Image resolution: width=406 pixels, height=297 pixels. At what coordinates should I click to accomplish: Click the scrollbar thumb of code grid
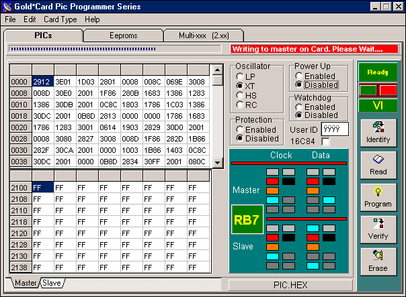coord(218,80)
